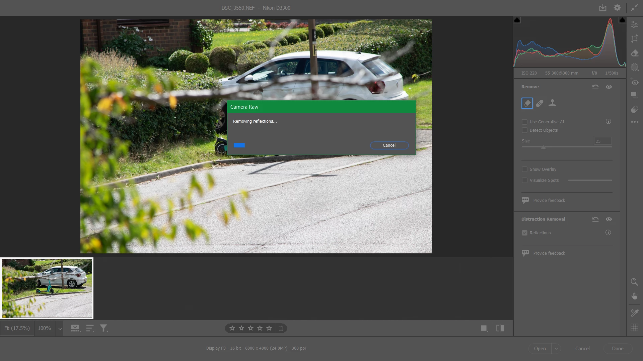Enable Use Generative AI checkbox
Image resolution: width=643 pixels, height=361 pixels.
point(524,122)
